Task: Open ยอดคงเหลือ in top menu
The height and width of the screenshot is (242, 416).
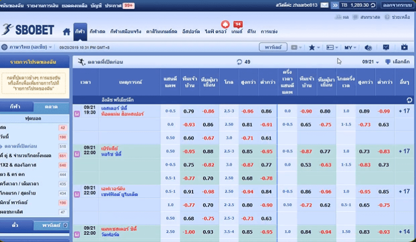Action: (x=74, y=6)
